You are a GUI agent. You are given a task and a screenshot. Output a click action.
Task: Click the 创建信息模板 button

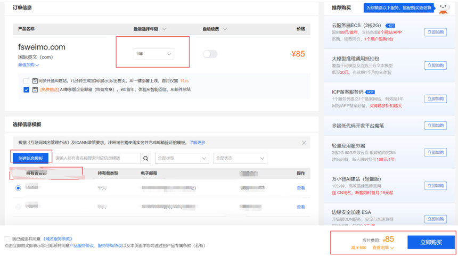[30, 158]
